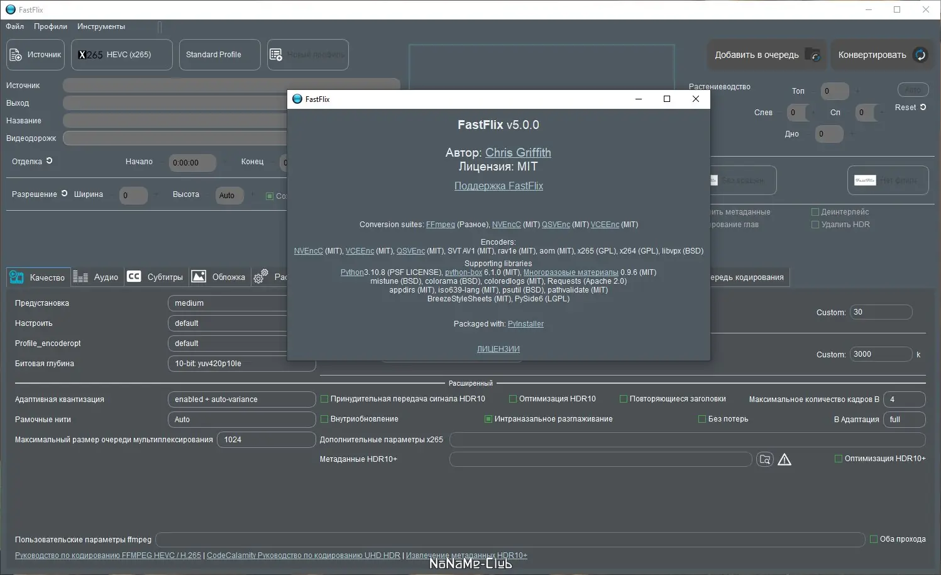Viewport: 941px width, 575px height.
Task: Switch to the Обложка tab
Action: [219, 277]
